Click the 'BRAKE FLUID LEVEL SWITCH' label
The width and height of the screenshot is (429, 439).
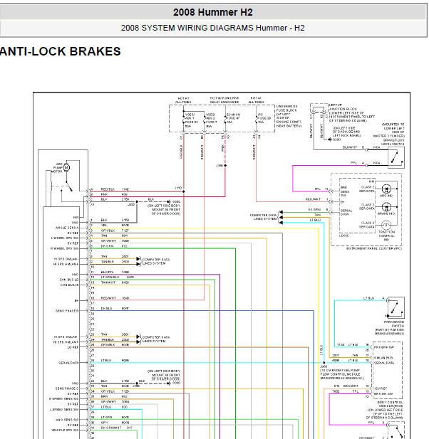tap(393, 142)
